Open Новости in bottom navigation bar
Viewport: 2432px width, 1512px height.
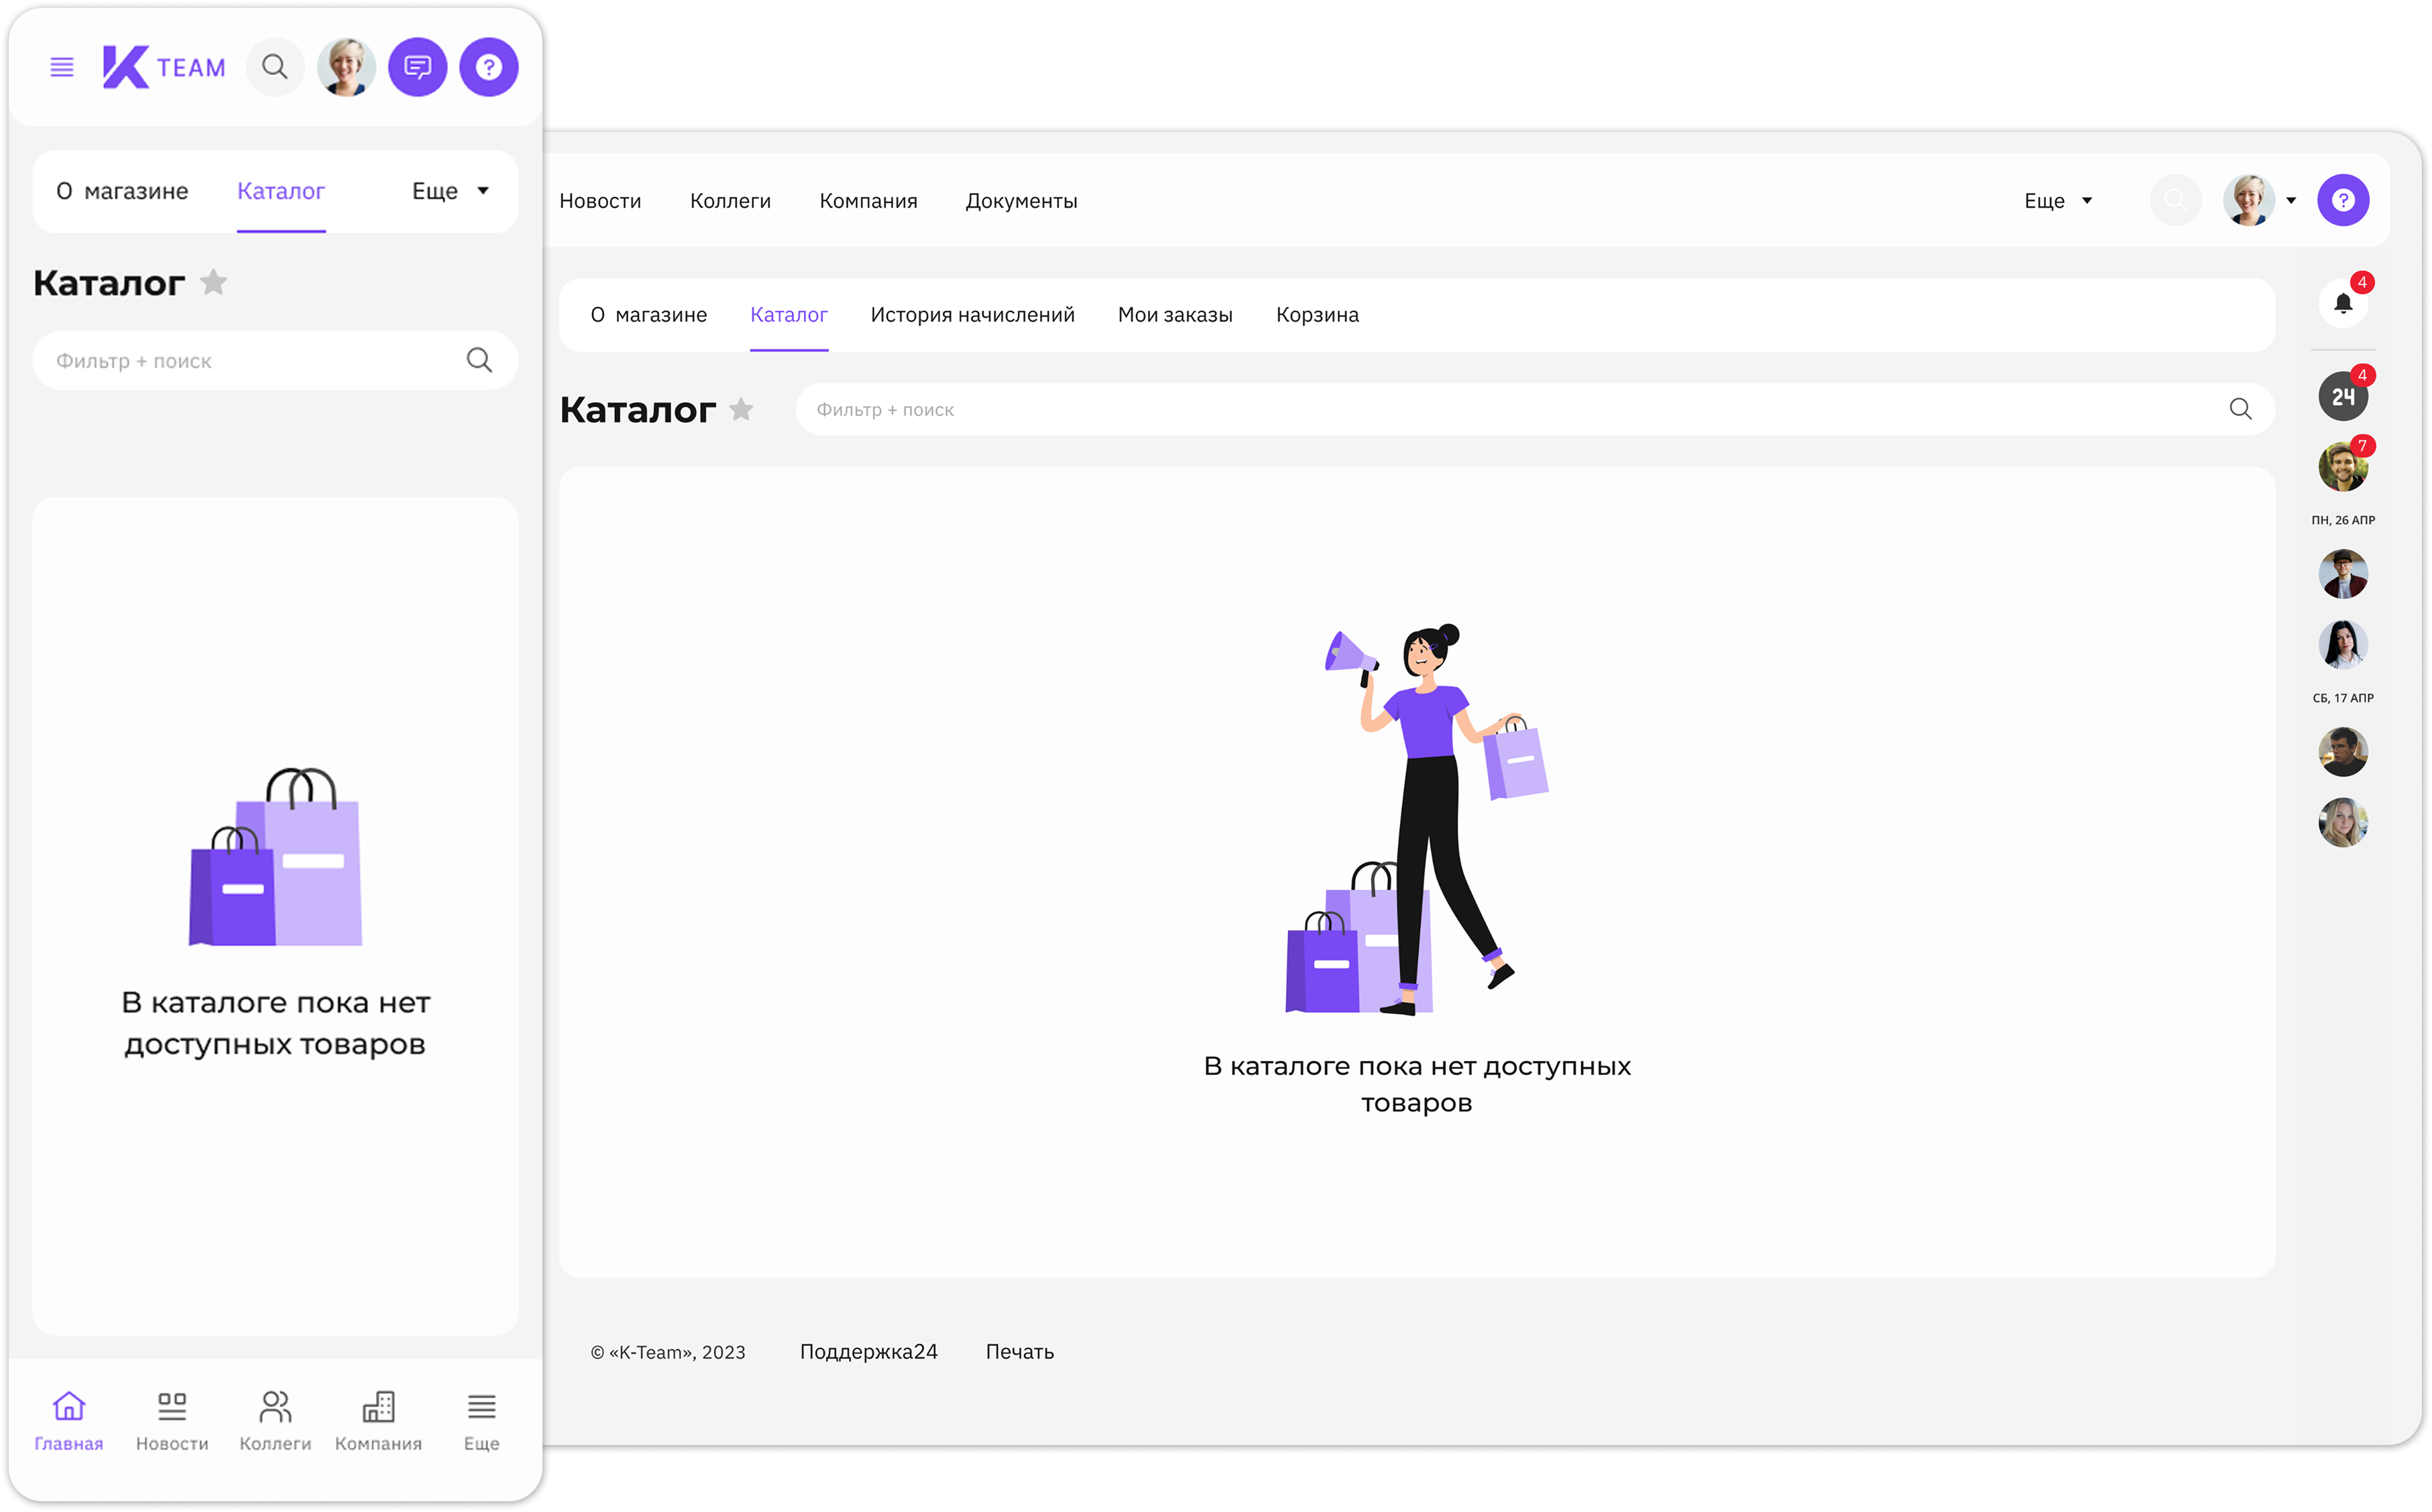172,1420
